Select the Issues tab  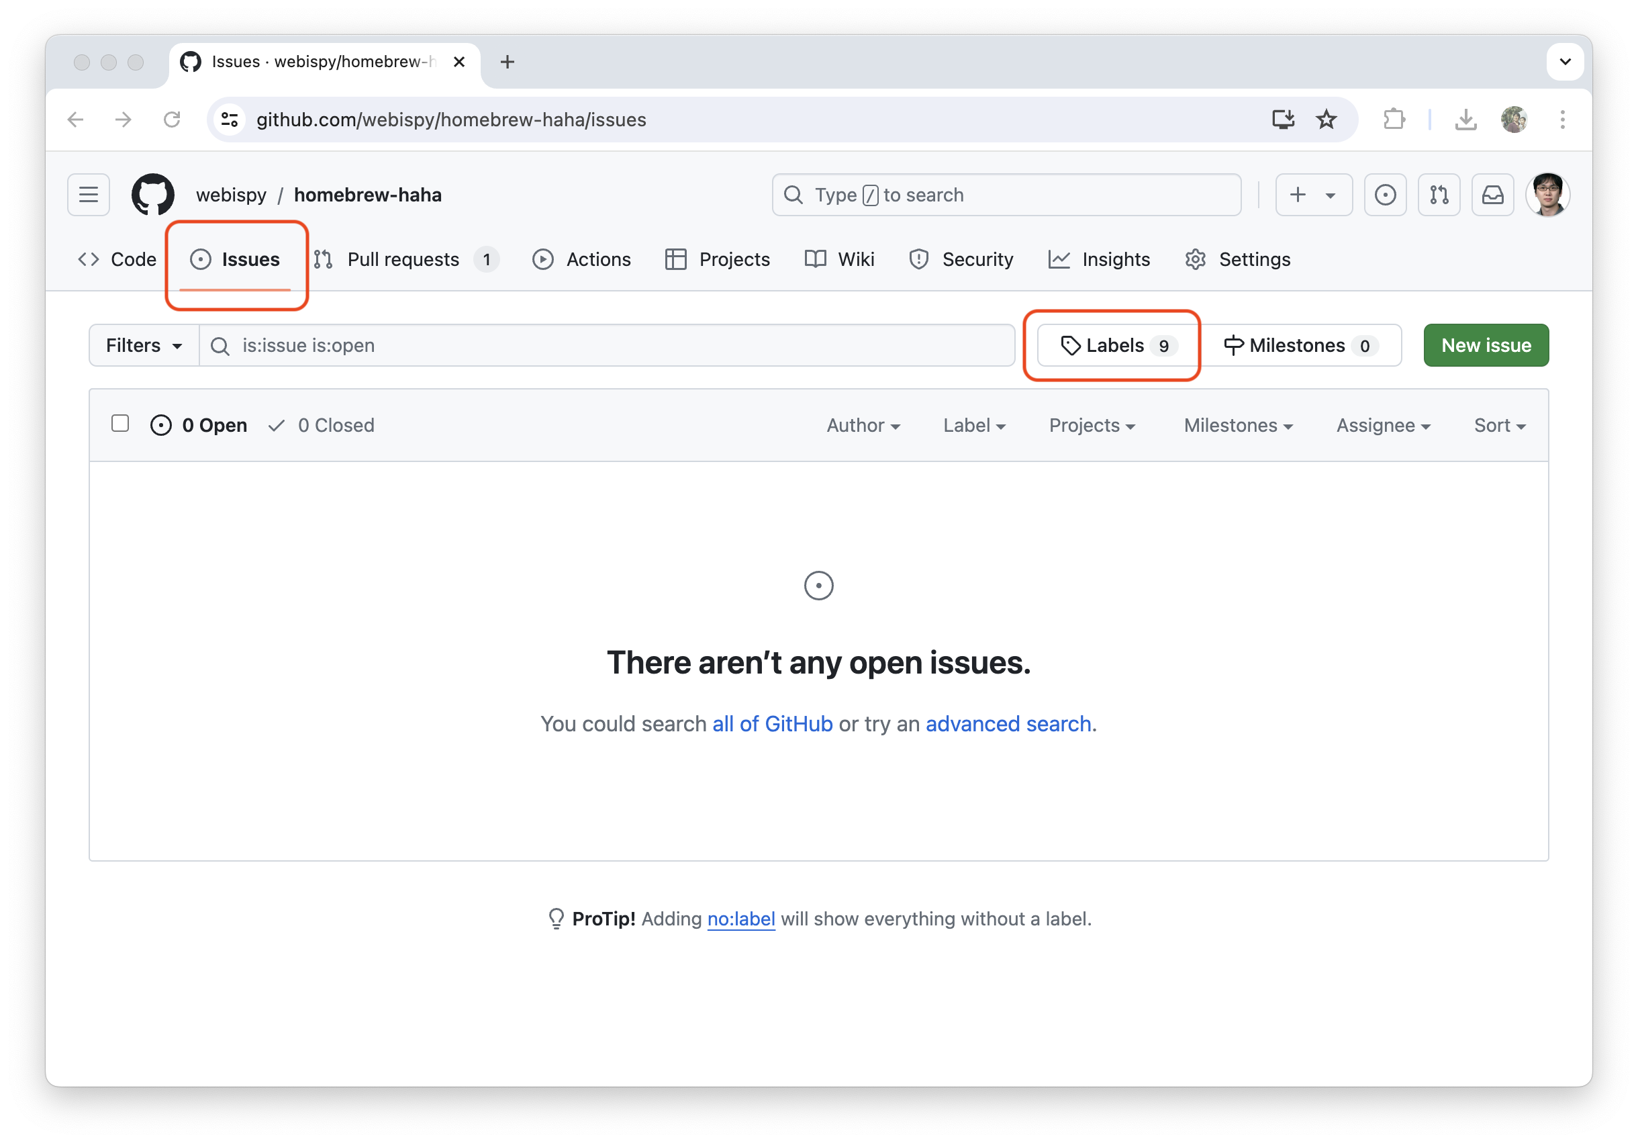click(x=236, y=259)
